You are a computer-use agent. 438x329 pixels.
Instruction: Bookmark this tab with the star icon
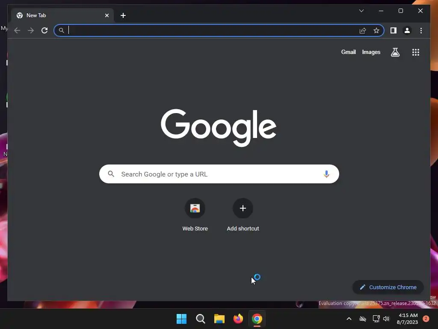[x=376, y=30]
